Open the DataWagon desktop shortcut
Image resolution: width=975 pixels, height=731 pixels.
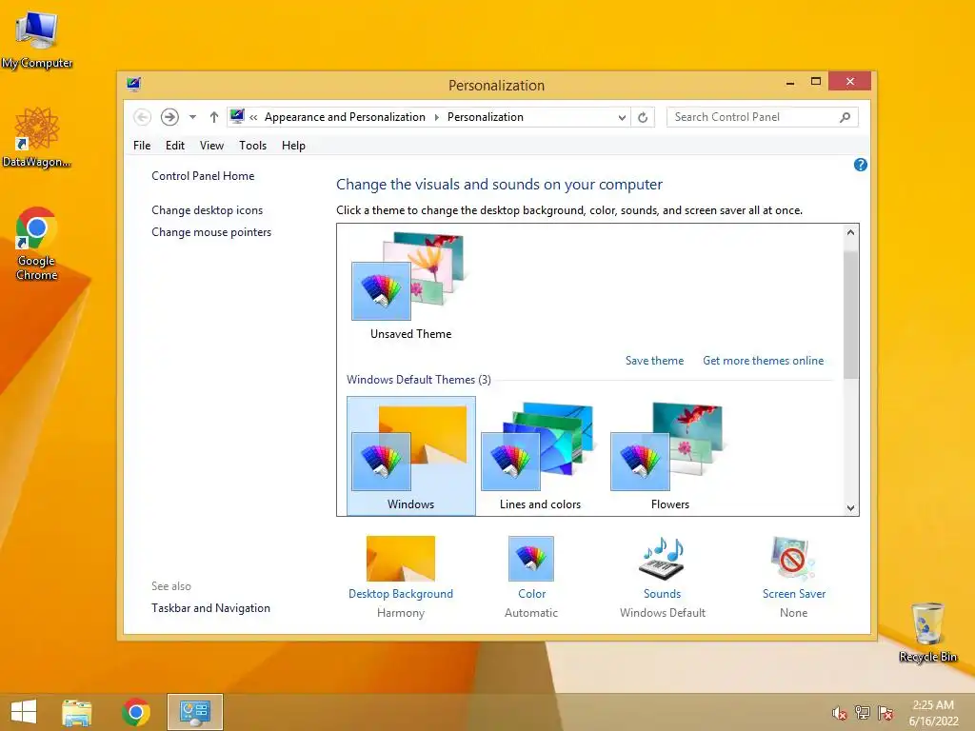tap(36, 137)
